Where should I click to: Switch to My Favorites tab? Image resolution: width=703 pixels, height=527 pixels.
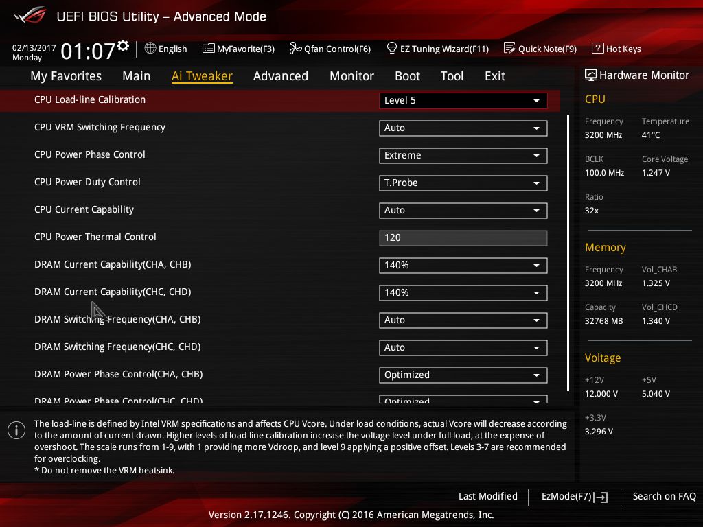tap(66, 76)
